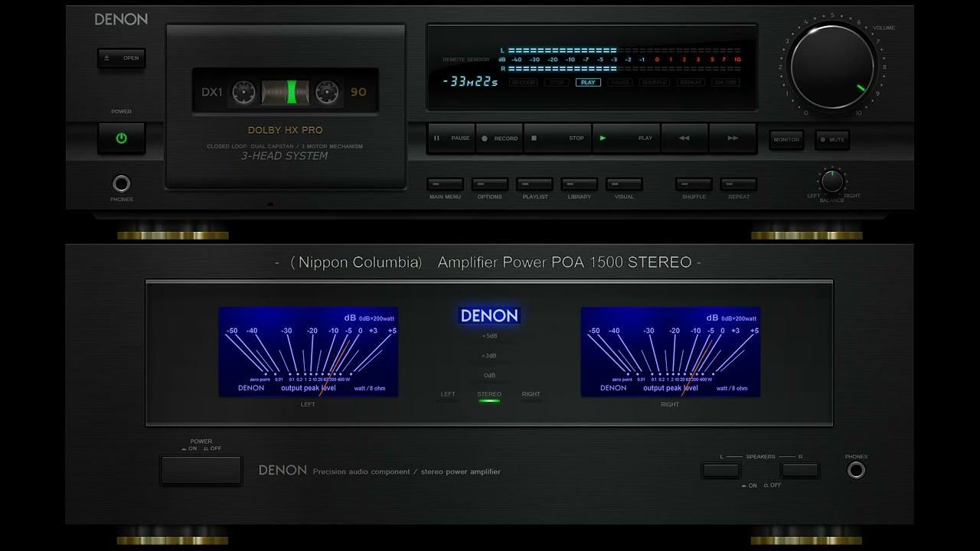Mute audio with the MUTE button
The width and height of the screenshot is (980, 551).
[x=832, y=139]
